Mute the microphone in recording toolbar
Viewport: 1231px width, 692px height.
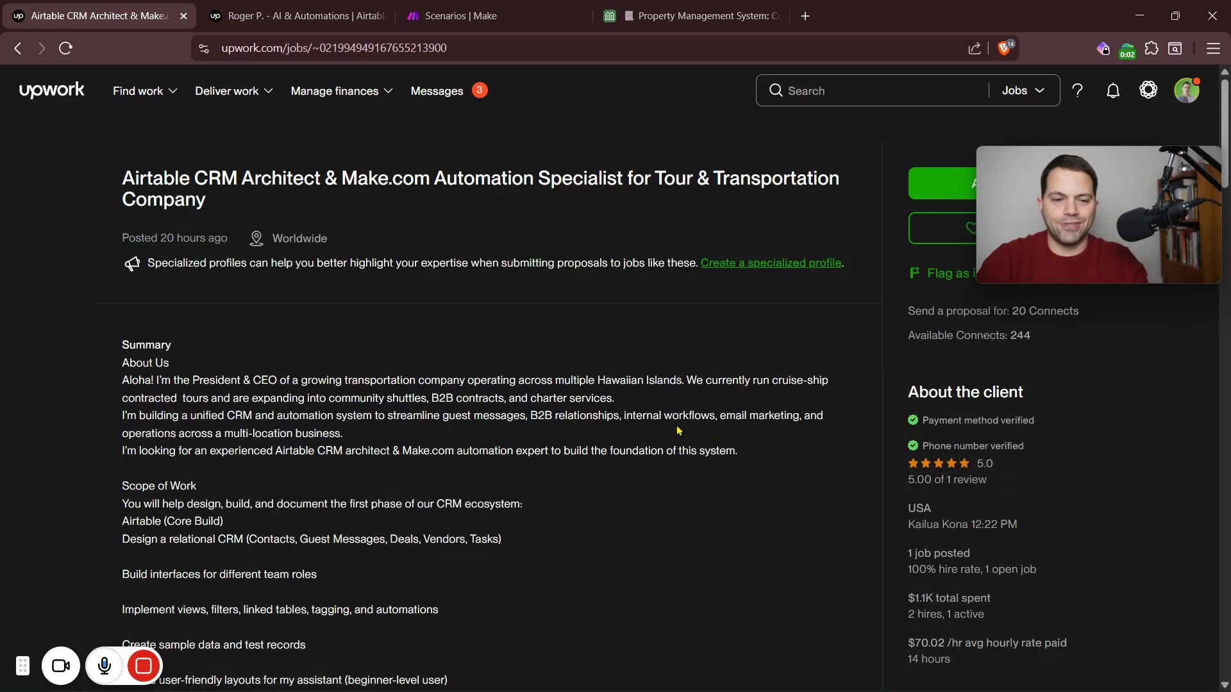(x=105, y=666)
